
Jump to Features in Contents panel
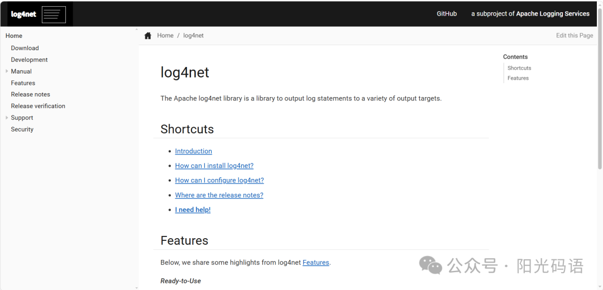click(x=518, y=78)
